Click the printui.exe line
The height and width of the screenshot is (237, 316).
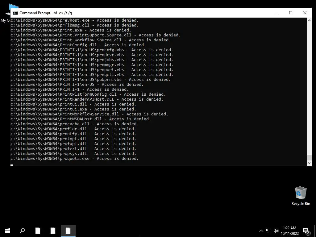[73, 109]
